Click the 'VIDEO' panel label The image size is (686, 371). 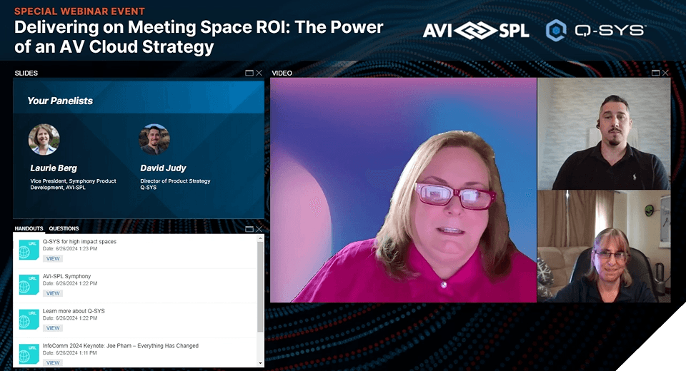282,73
